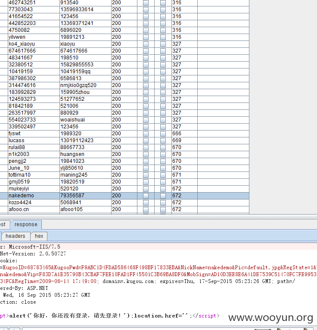
Task: Click the Net-Version 2.0.50727 line
Action: click(x=33, y=254)
